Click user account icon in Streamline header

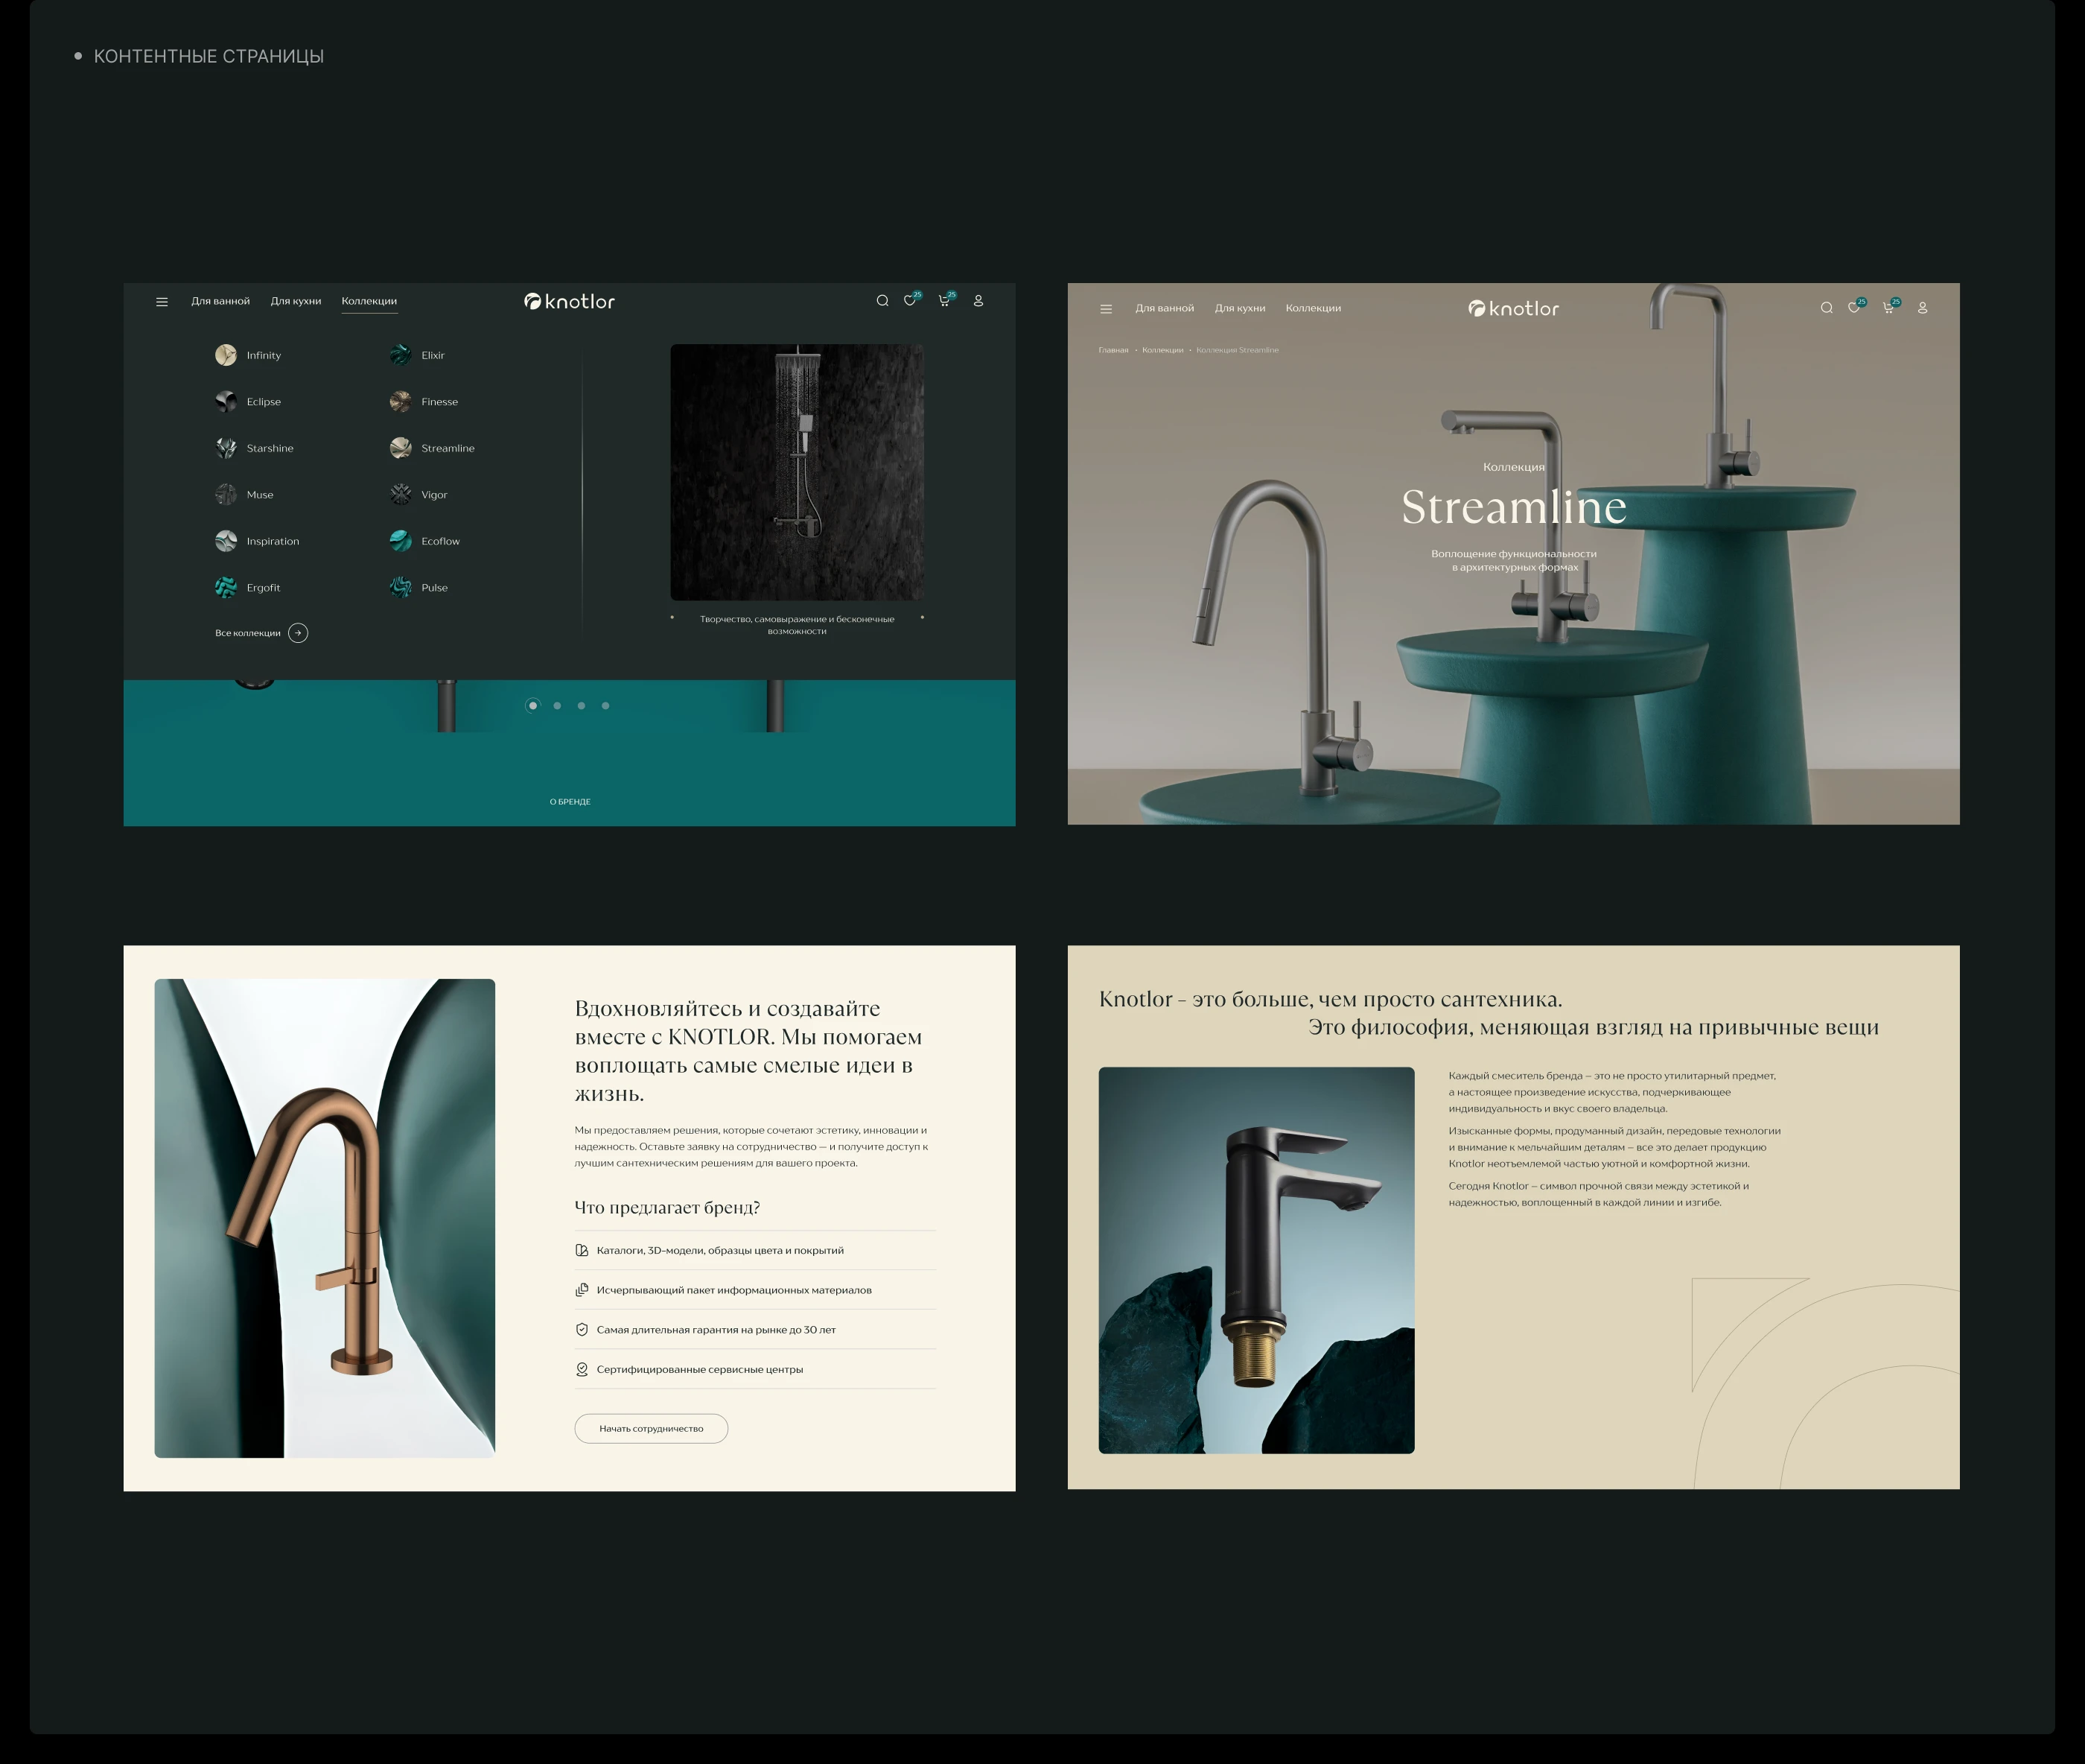[x=1921, y=308]
